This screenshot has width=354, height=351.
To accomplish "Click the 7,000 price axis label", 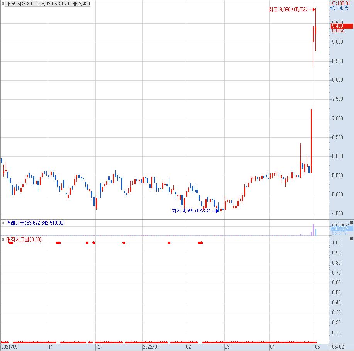I will [337, 118].
